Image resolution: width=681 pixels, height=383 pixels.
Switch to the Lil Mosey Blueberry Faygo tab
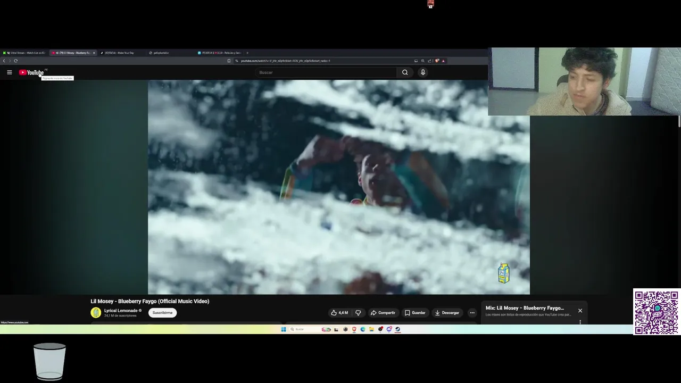[72, 53]
